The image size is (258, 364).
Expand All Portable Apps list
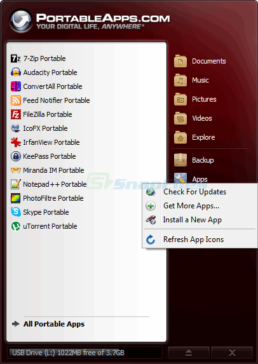[x=54, y=324]
